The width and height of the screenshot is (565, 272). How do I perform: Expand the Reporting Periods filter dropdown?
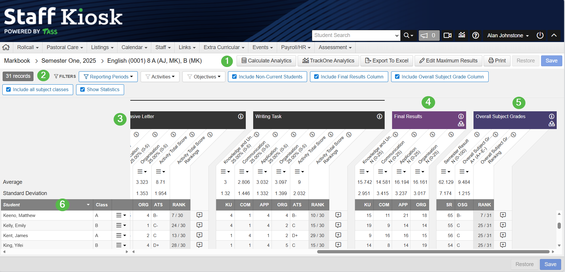(108, 77)
